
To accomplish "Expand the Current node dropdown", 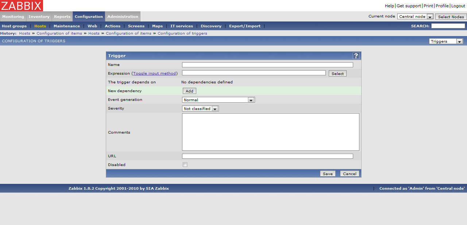I will pos(415,17).
